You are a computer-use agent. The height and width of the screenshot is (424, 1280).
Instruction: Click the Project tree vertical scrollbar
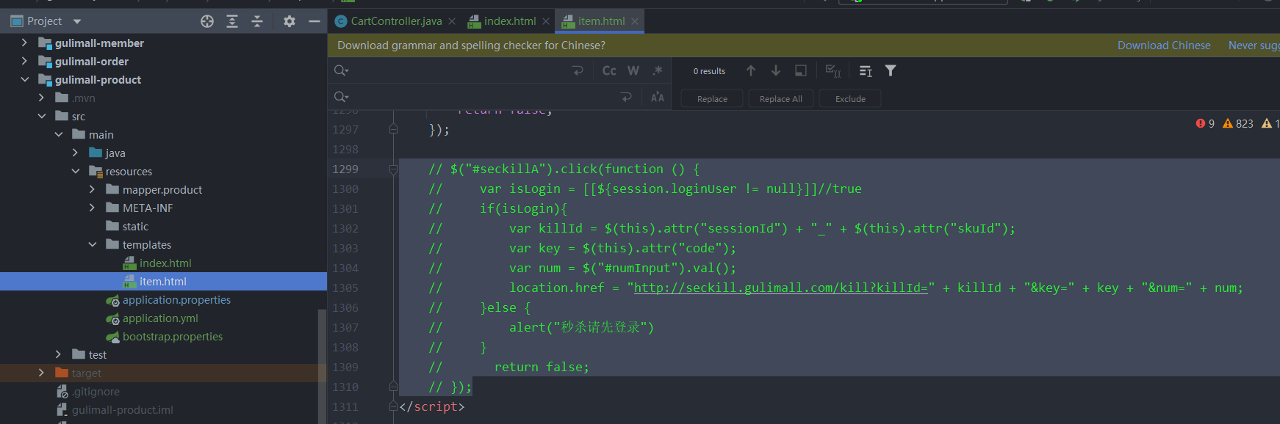pos(322,365)
